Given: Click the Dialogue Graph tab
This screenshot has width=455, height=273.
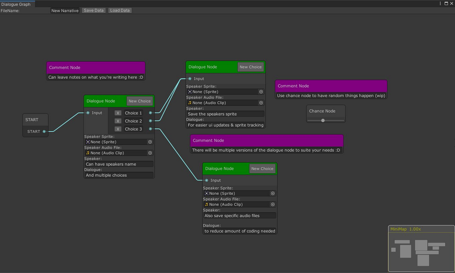Looking at the screenshot, I should (x=17, y=4).
